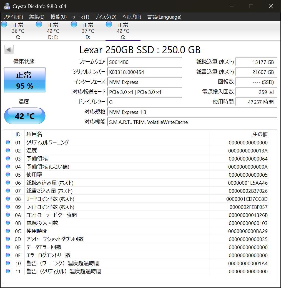Screen dimensions: 281x288
Task: Select the G: drive tab
Action: point(123,31)
